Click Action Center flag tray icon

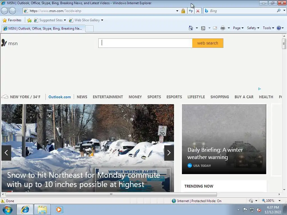click(x=245, y=209)
